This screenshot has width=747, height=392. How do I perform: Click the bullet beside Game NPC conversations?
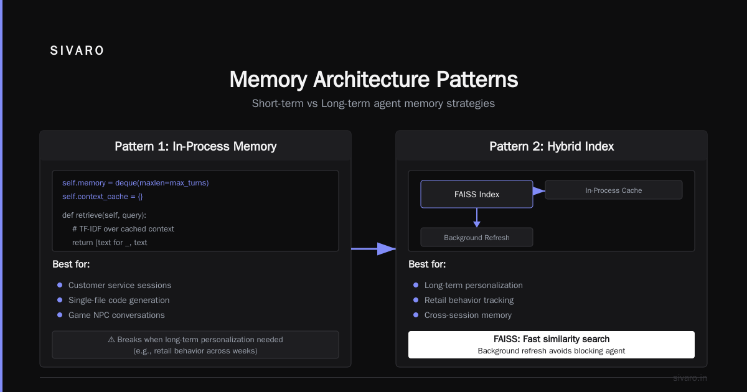(60, 315)
